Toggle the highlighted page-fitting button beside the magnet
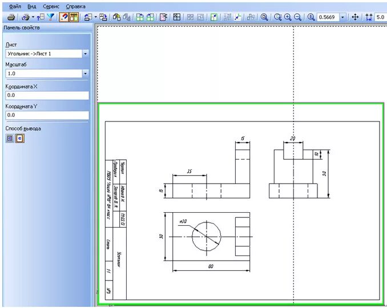Image resolution: width=387 pixels, height=308 pixels. coord(74,17)
